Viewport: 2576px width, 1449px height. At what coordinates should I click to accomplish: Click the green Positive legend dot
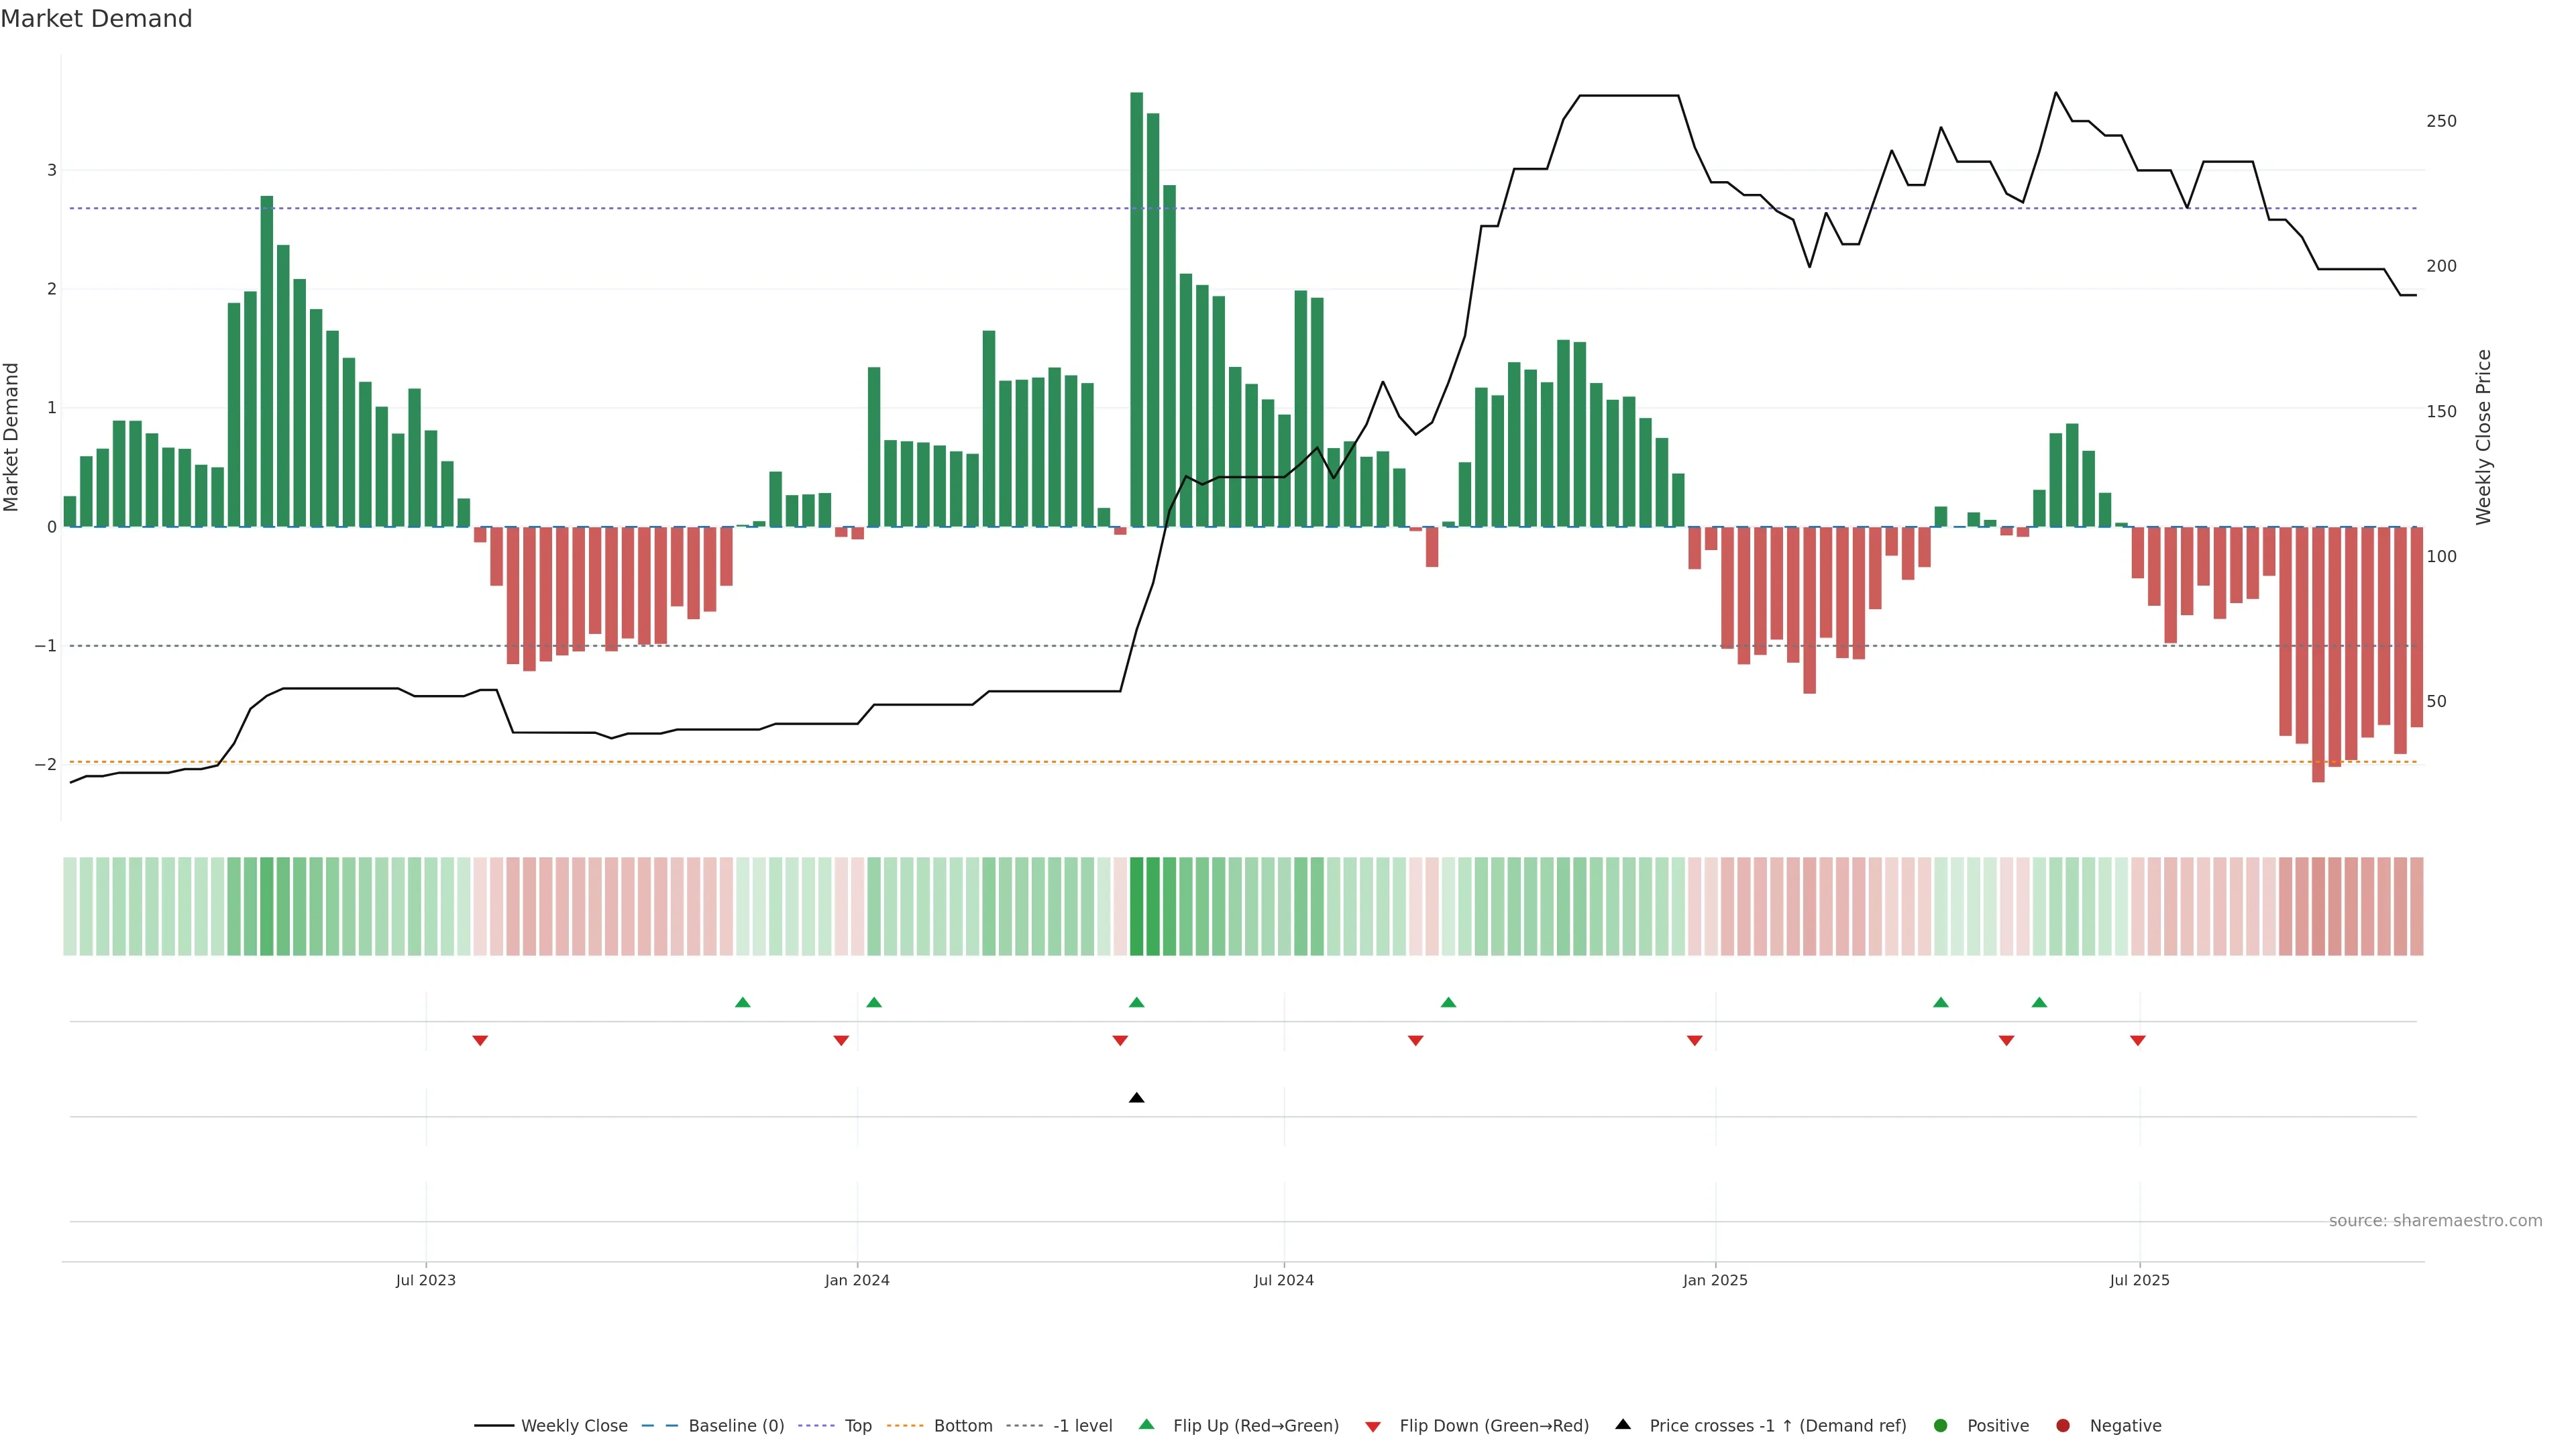pyautogui.click(x=1940, y=1426)
